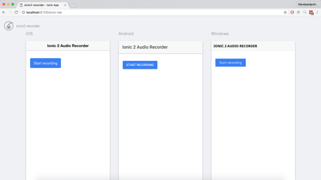321x180 pixels.
Task: Start recording in the iOS preview
Action: coord(45,63)
